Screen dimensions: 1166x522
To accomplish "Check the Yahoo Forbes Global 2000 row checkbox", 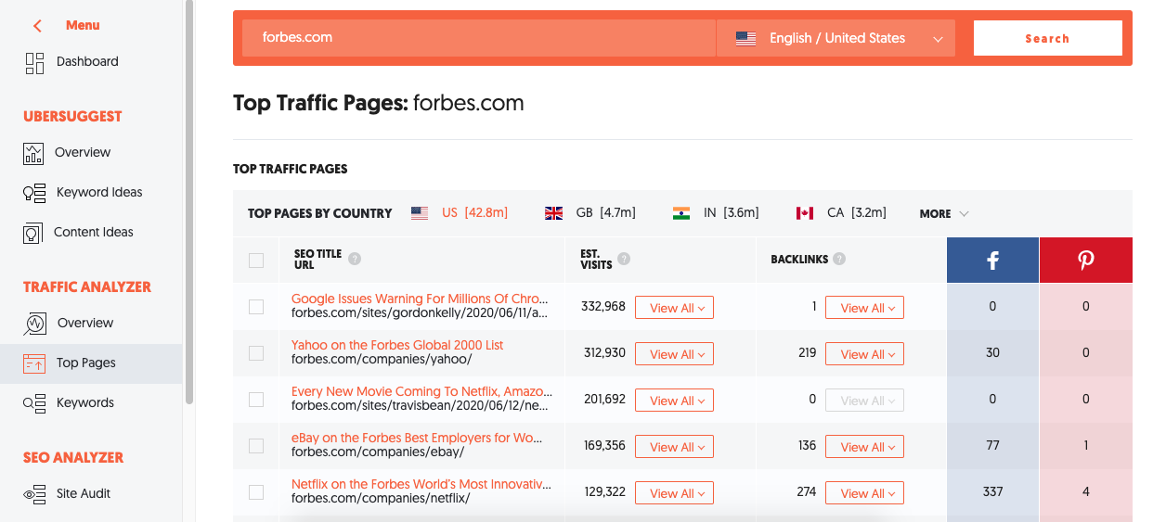I will pos(256,353).
